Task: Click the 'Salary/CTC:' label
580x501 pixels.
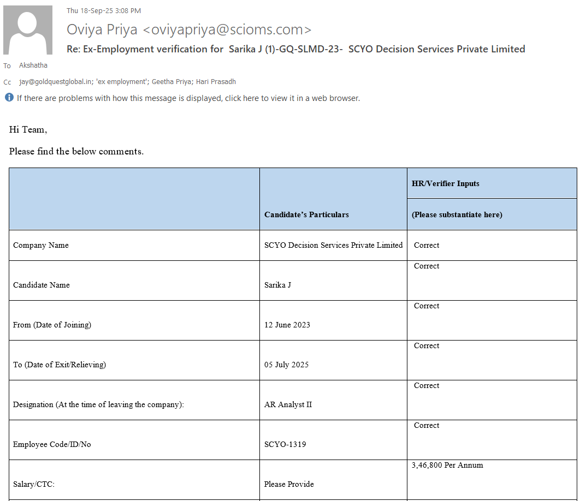Action: tap(34, 485)
